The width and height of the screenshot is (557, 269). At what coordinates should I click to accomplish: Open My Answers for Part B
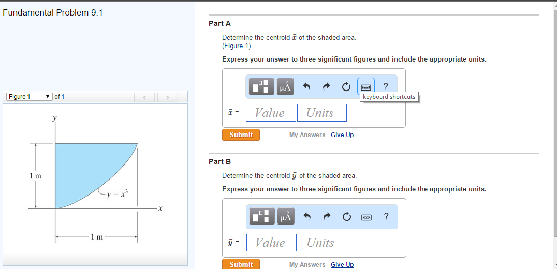tap(307, 265)
